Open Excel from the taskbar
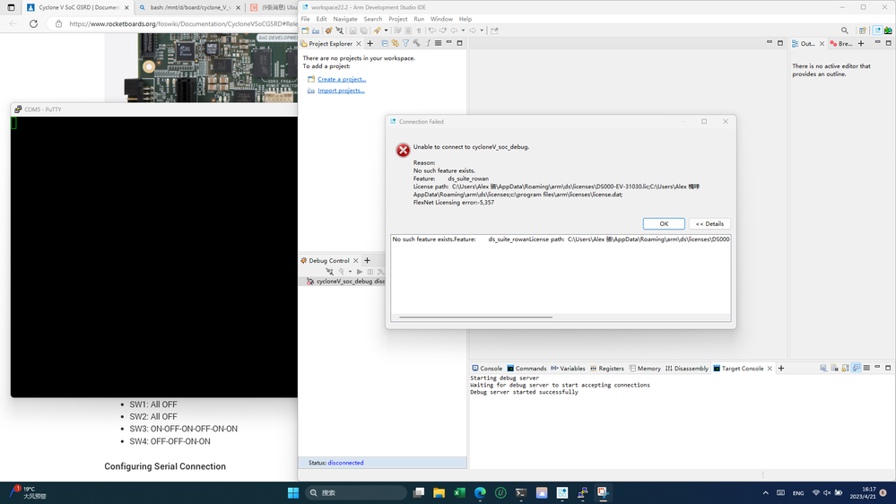The height and width of the screenshot is (504, 896). point(459,492)
